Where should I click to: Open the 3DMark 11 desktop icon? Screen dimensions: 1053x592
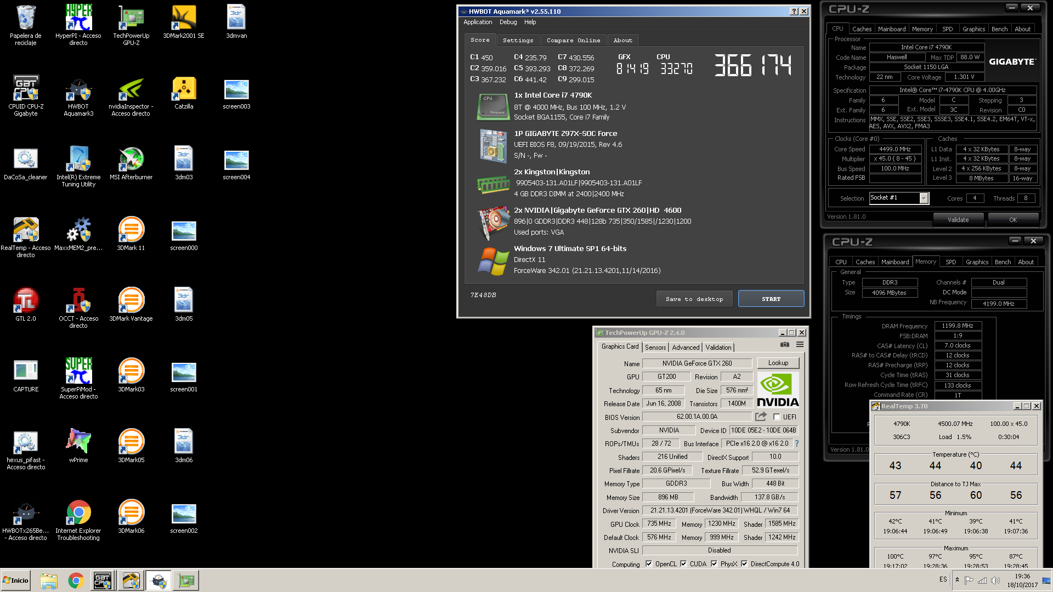[131, 234]
